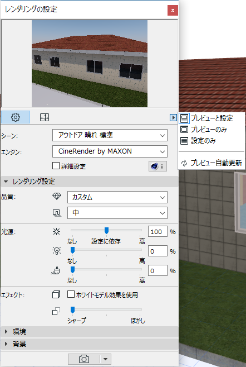246x367 pixels.
Task: Click the auto-refresh arrows icon
Action: (184, 163)
